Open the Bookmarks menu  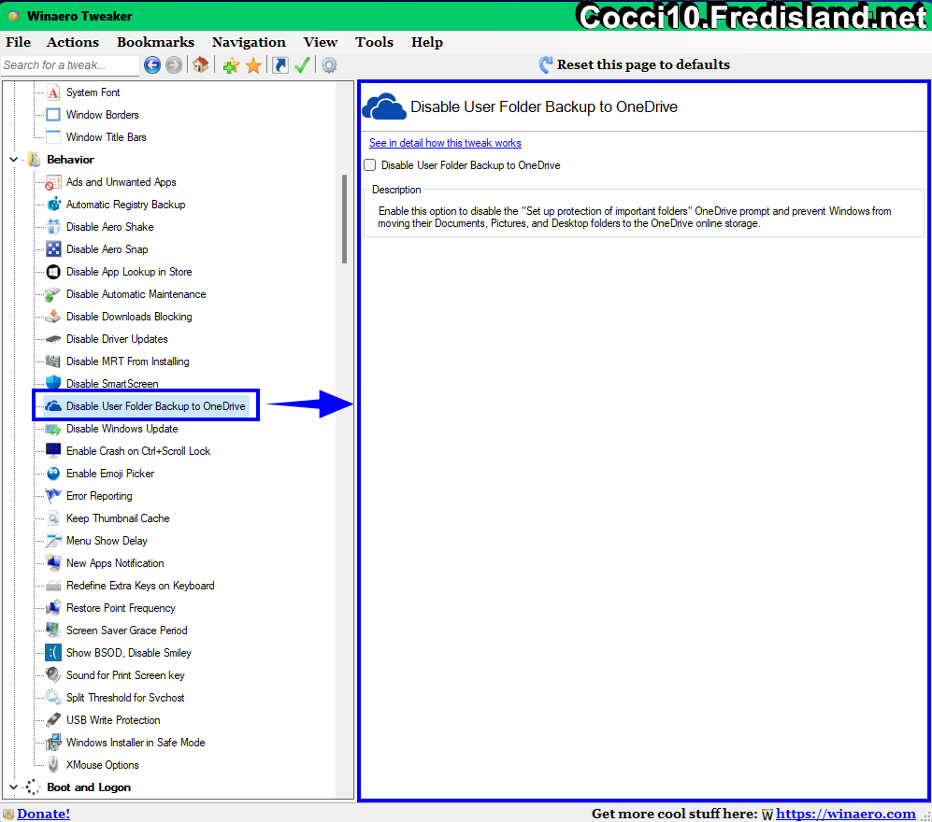[x=156, y=42]
